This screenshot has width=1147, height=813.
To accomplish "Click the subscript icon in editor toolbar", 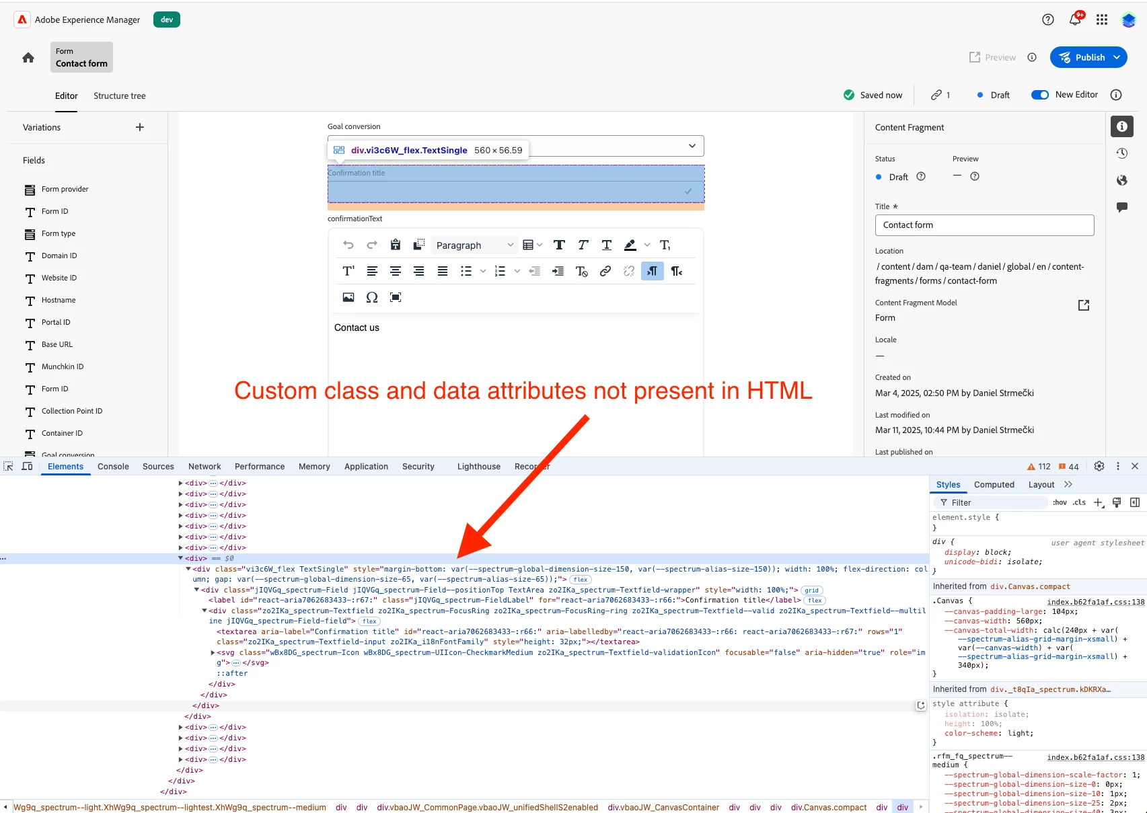I will pos(665,245).
